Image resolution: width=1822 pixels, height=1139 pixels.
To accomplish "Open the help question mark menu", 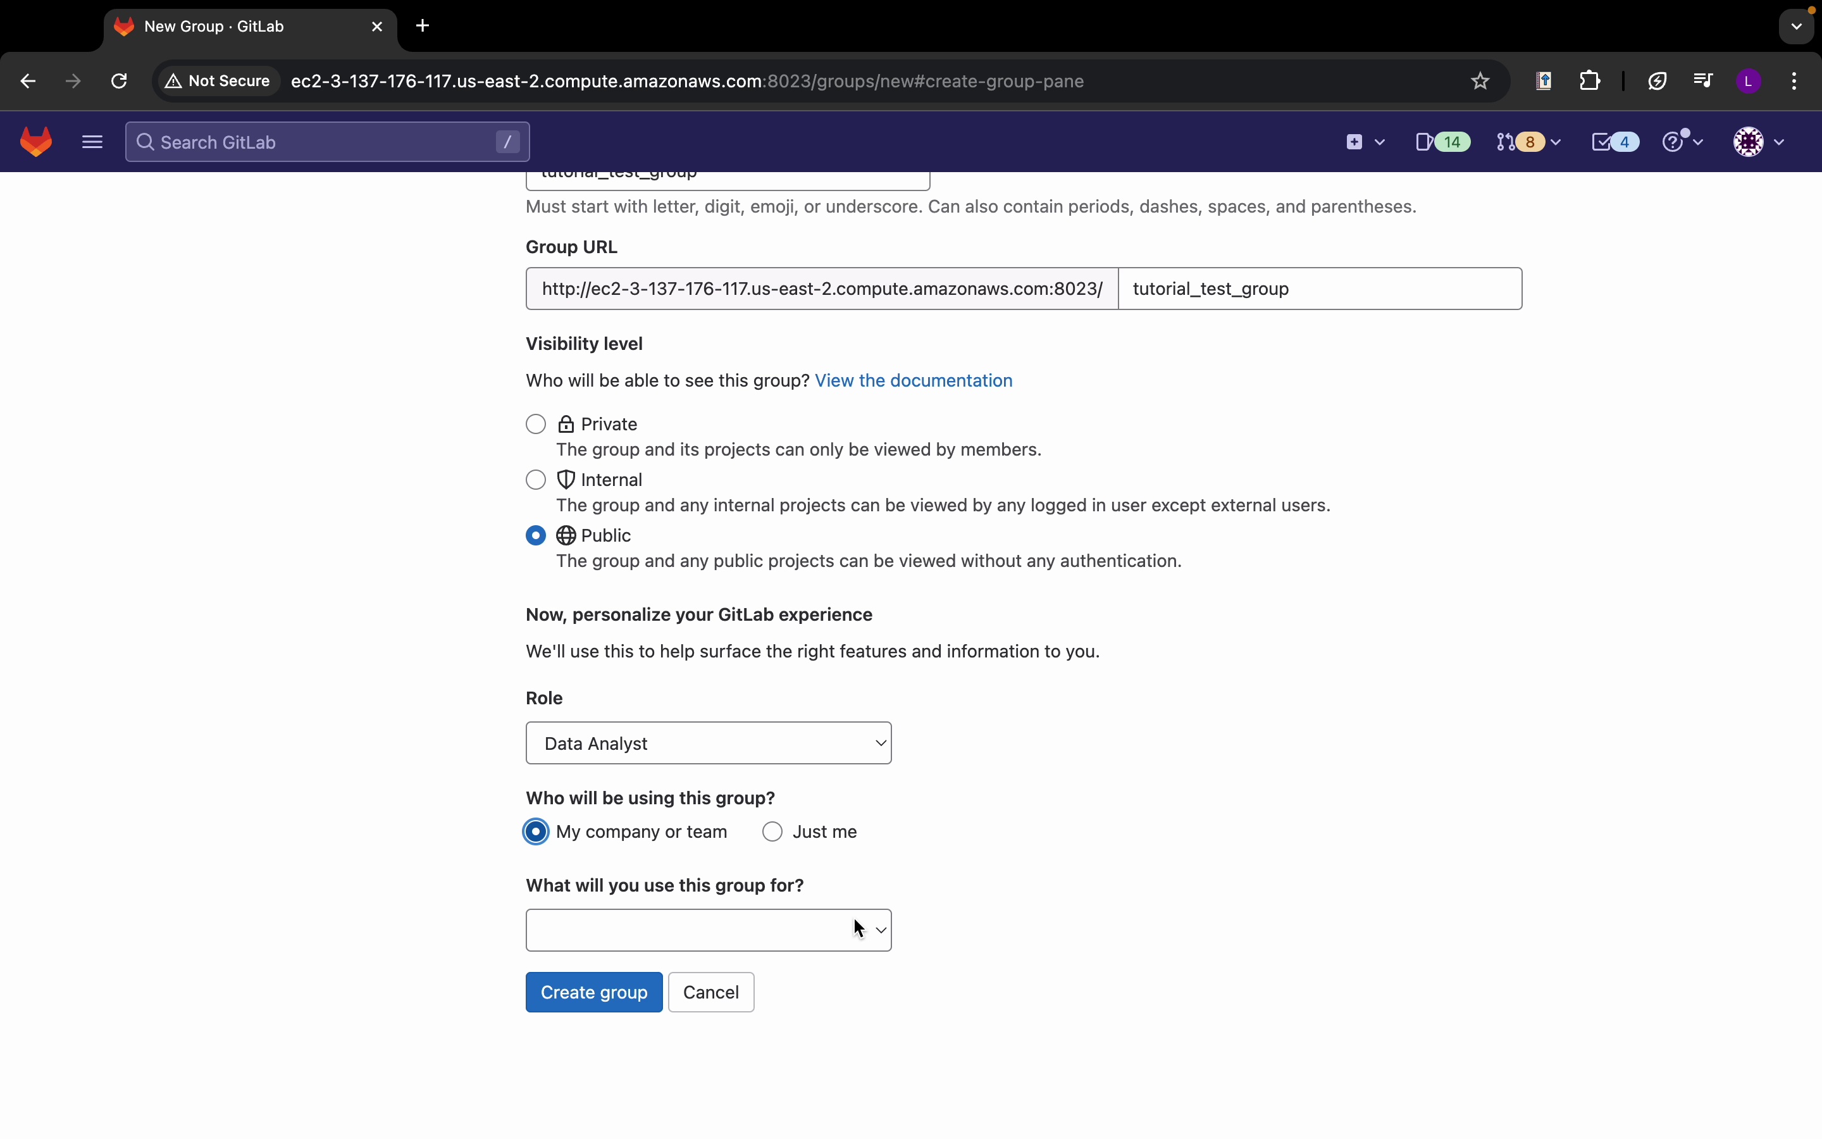I will pos(1681,142).
